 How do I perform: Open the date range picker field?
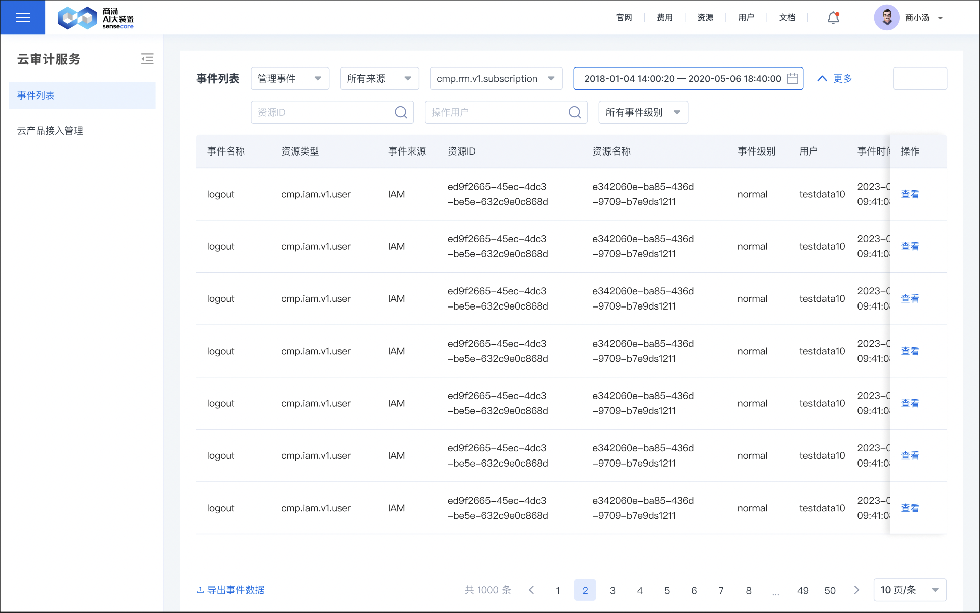688,78
